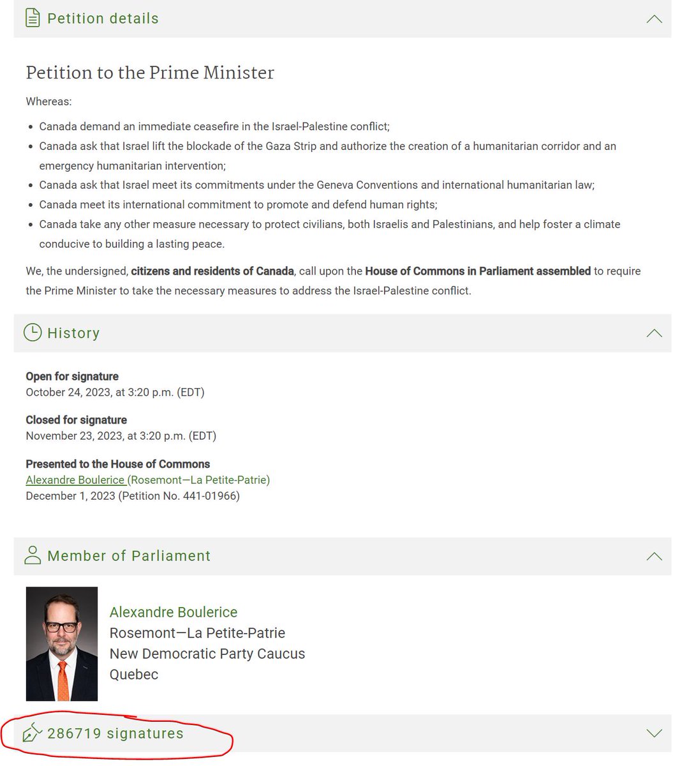
Task: Click Alexandre Boulerice's portrait photo
Action: click(x=62, y=643)
